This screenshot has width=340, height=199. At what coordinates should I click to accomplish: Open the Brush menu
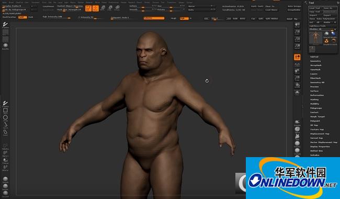[x=11, y=3]
